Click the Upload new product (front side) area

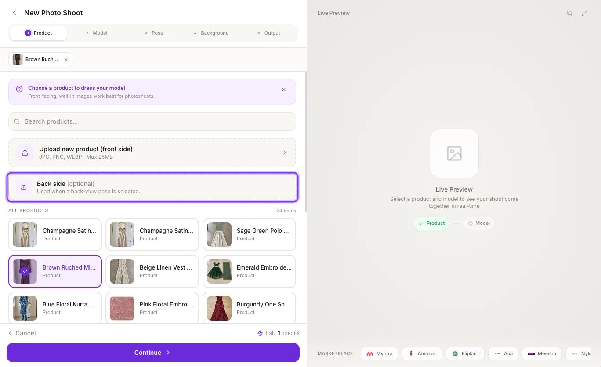(x=152, y=153)
